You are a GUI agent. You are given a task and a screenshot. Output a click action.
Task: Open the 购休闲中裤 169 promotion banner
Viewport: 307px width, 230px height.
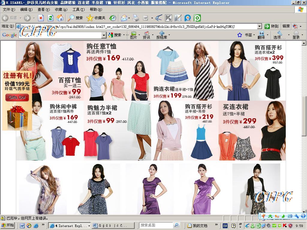[50, 131]
